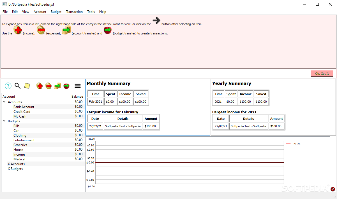This screenshot has width=337, height=199.
Task: Create an income transaction from toolbar
Action: [40, 86]
